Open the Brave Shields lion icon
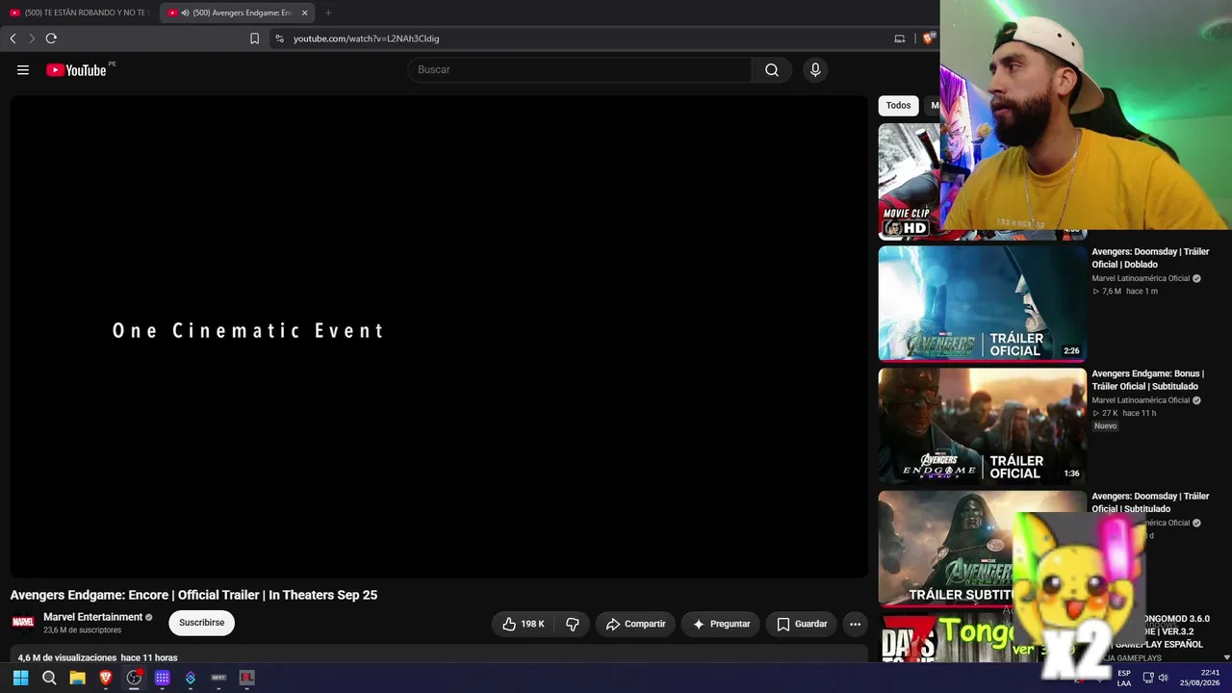The width and height of the screenshot is (1232, 693). [928, 38]
